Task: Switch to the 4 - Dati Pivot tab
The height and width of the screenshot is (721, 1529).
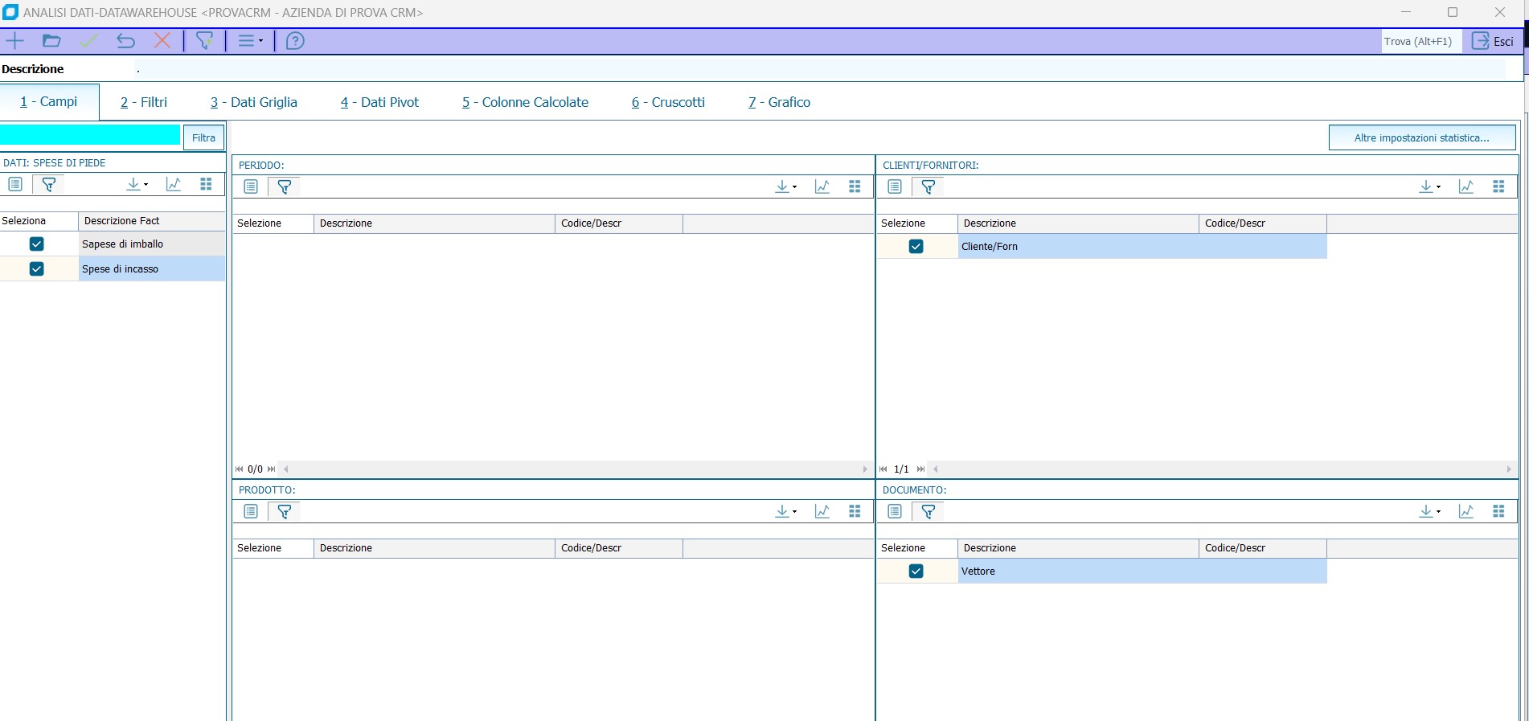Action: [x=379, y=103]
